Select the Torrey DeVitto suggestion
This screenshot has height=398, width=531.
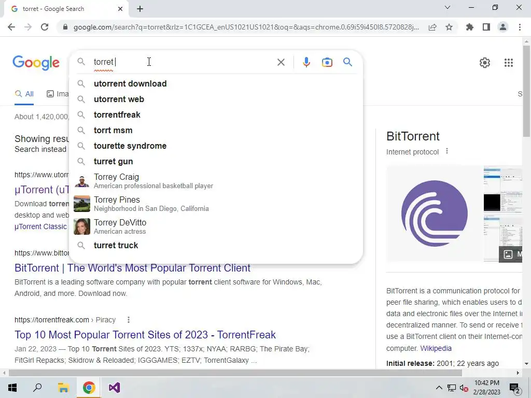point(216,226)
